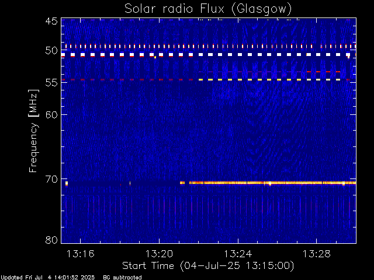
Task: Click the 13:24 time tick label
Action: pos(238,254)
